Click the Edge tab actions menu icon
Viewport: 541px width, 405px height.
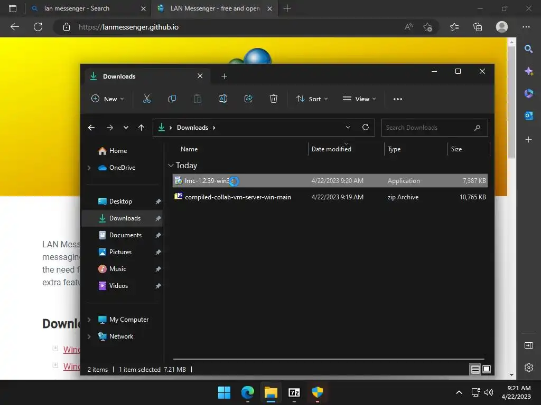click(x=13, y=8)
